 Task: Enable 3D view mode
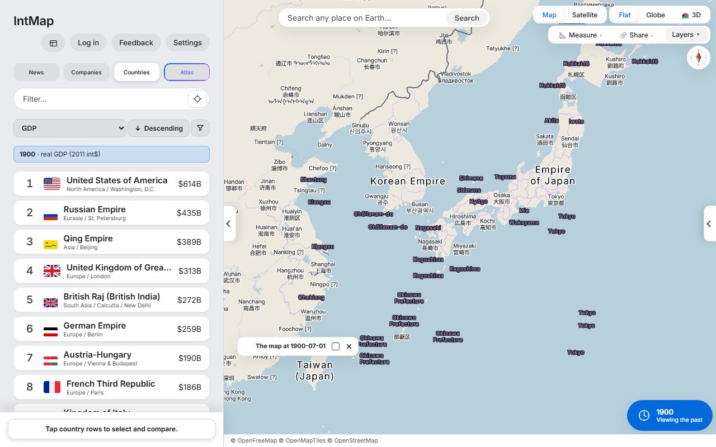click(x=691, y=15)
